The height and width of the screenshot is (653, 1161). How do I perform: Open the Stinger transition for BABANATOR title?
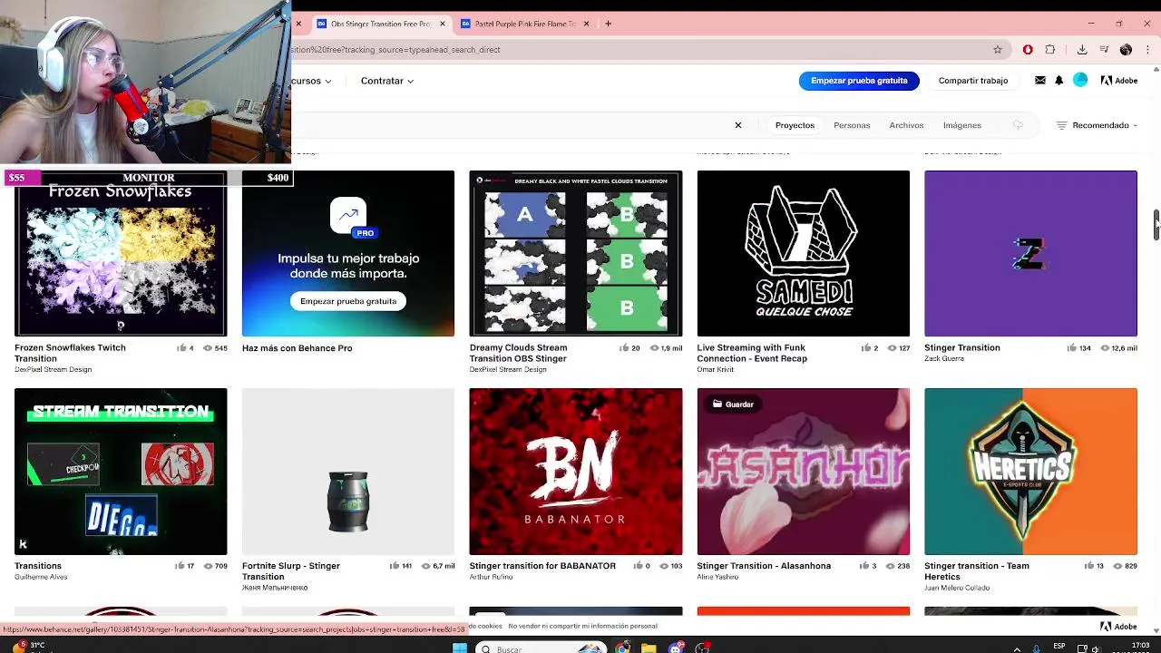tap(542, 565)
